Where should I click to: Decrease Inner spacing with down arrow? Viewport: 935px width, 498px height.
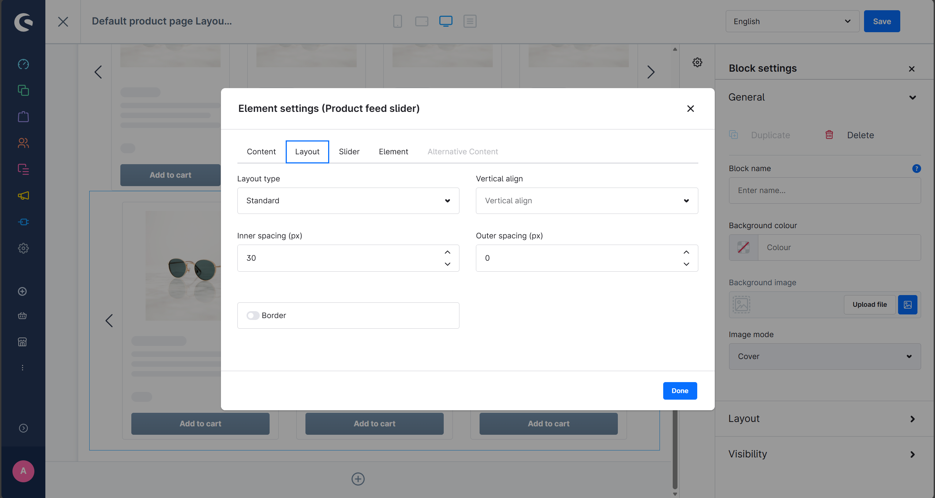pos(447,264)
